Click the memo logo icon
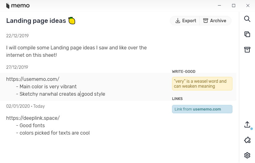 pos(8,6)
